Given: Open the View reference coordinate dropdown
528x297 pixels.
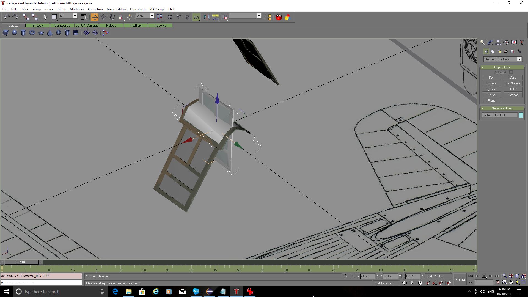Looking at the screenshot, I should 152,16.
